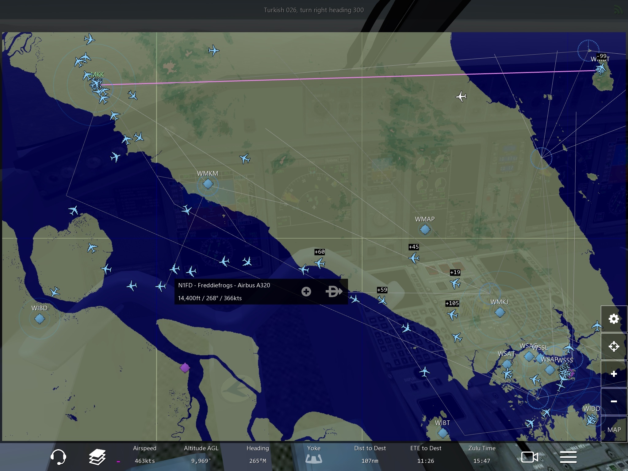Open the hamburger main menu
Image resolution: width=628 pixels, height=471 pixels.
coord(568,457)
